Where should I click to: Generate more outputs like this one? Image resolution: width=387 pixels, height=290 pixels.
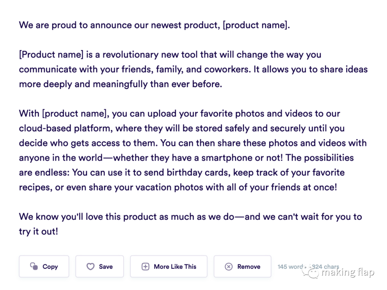click(169, 266)
